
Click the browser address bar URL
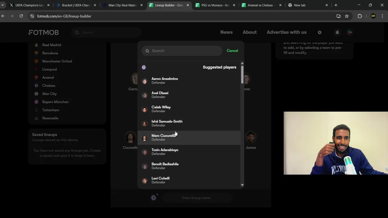(x=64, y=16)
